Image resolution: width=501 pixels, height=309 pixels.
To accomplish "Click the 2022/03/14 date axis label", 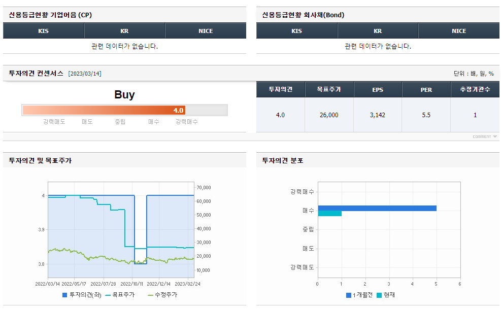I will (x=47, y=284).
